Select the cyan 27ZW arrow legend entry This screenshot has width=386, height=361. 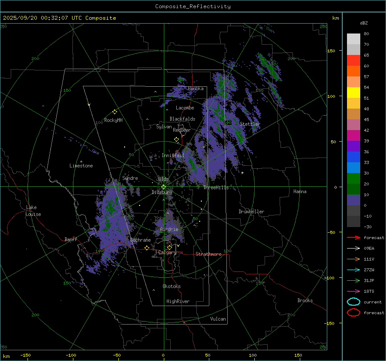353,270
